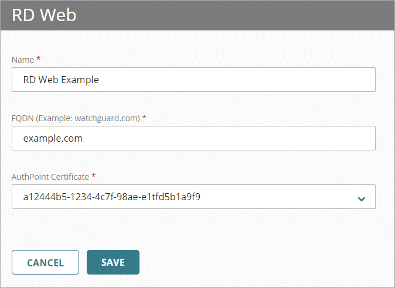Click blank area inside certificate dropdown box
395x288 pixels.
[281, 197]
